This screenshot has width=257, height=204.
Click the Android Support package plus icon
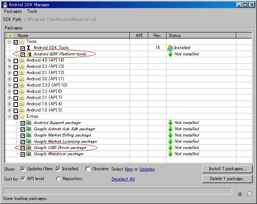point(29,123)
